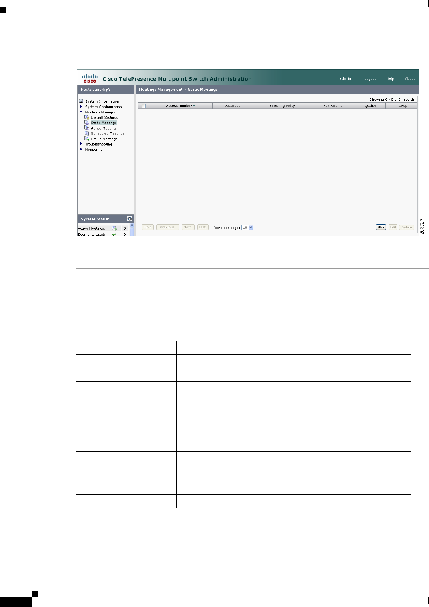Screen dimensions: 429x607
Task: Open Default Settings page
Action: [104, 117]
